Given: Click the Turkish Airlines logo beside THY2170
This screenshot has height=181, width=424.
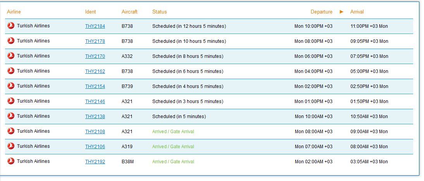Looking at the screenshot, I should [x=11, y=56].
